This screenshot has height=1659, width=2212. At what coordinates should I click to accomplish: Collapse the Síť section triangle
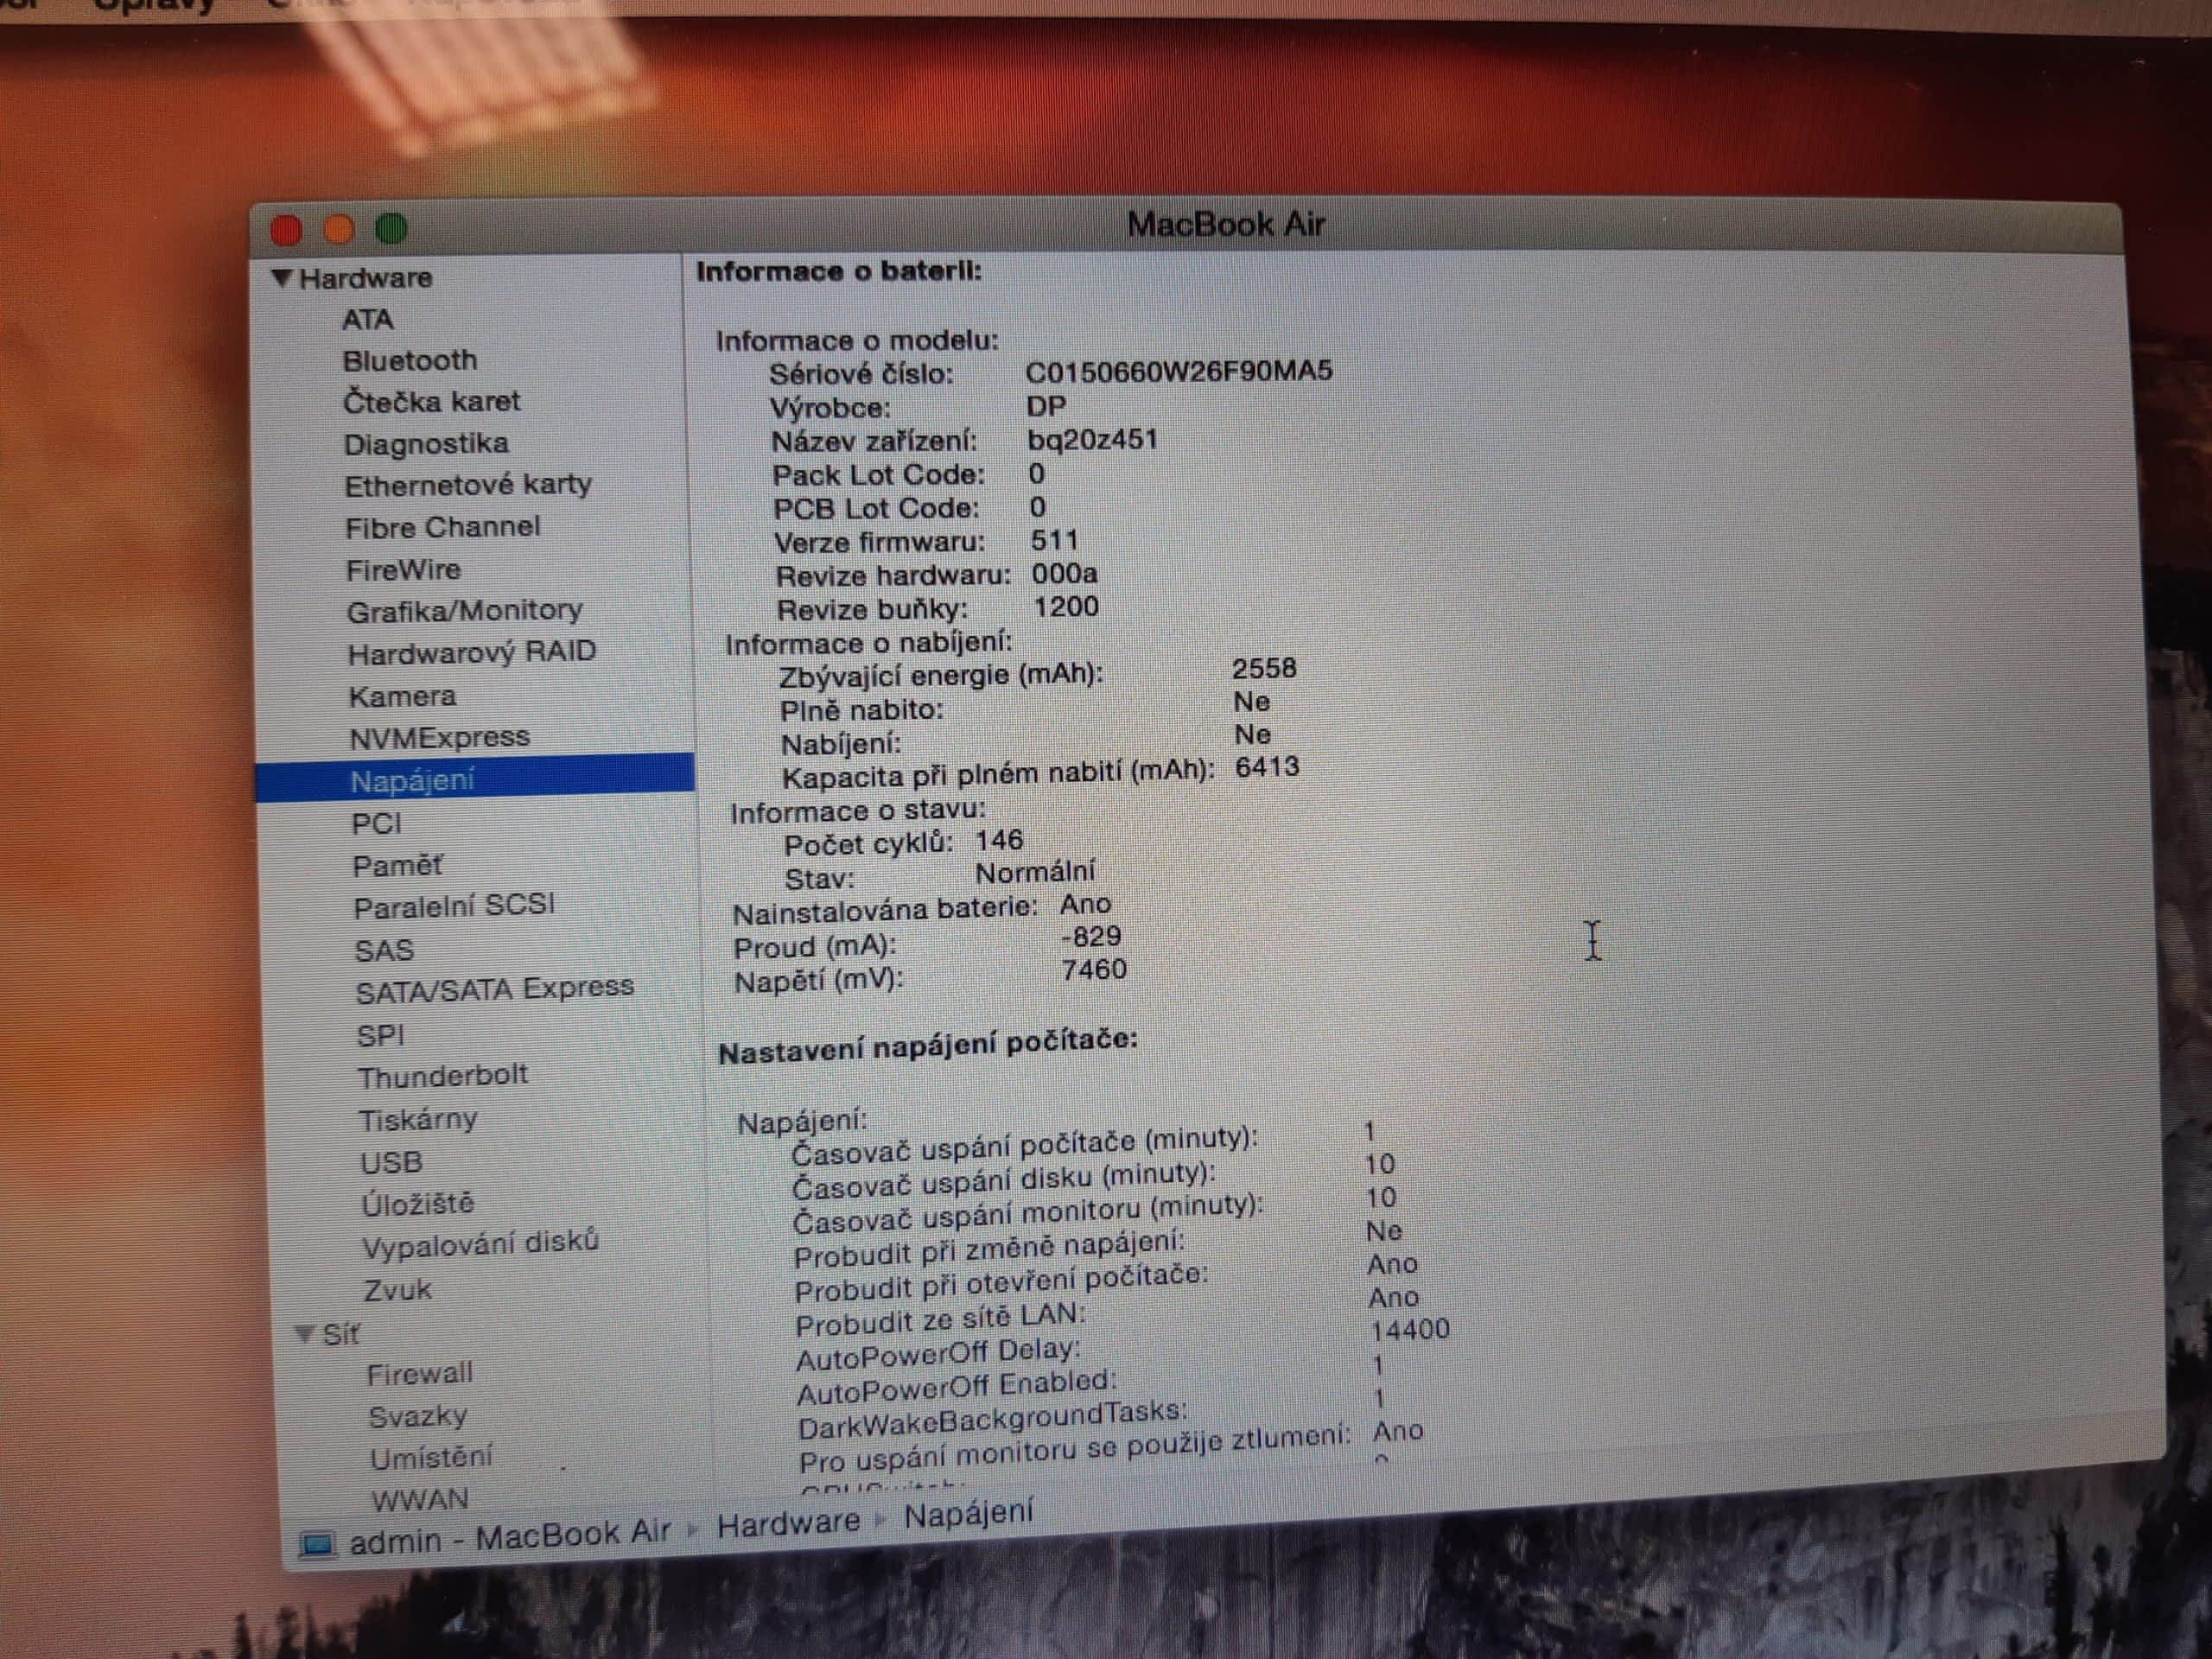304,1333
